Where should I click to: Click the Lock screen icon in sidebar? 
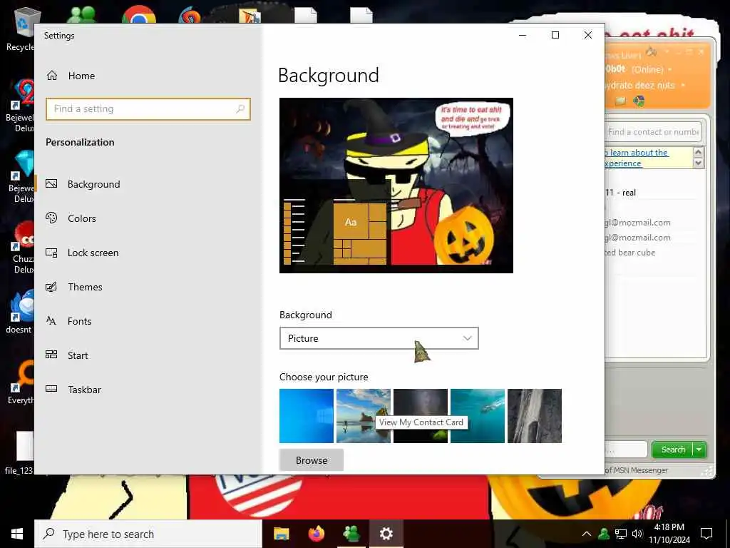[51, 253]
